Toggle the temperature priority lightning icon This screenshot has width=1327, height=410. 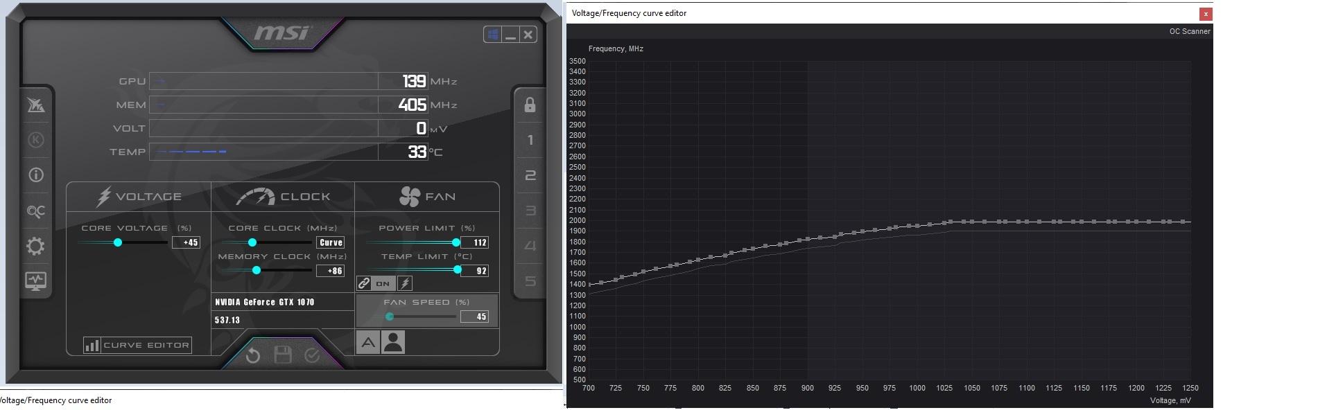click(x=405, y=283)
